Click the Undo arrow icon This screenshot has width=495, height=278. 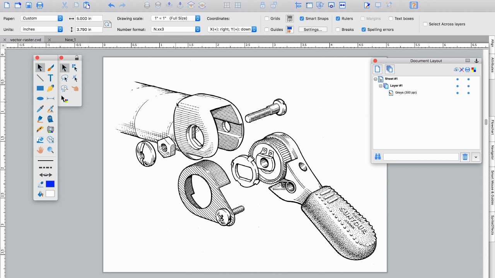(x=111, y=5)
